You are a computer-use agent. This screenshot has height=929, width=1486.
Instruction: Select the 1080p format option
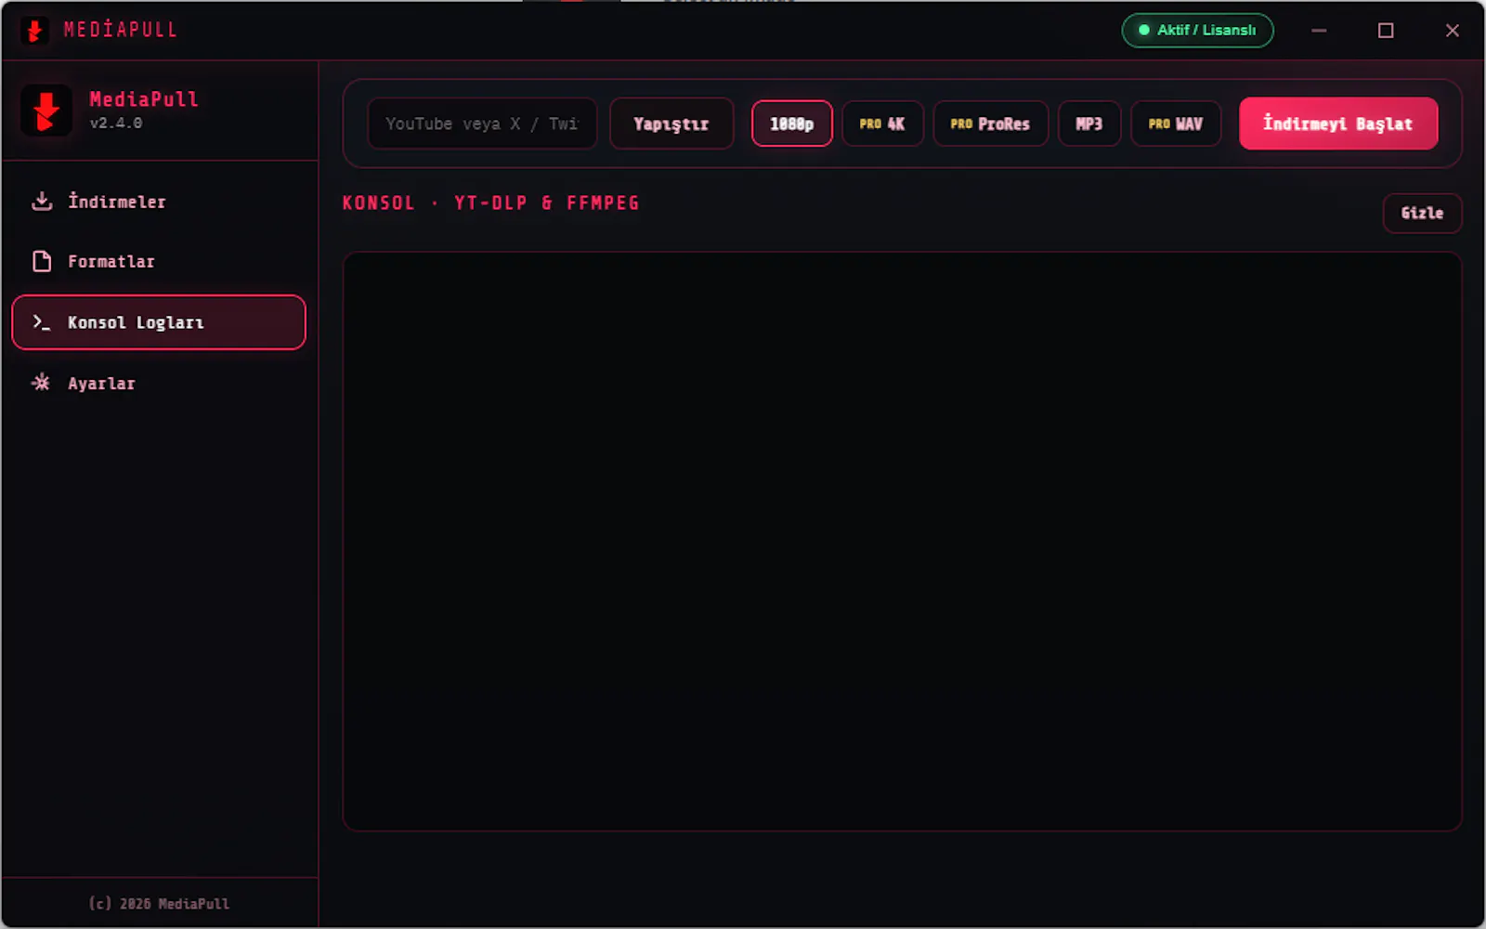tap(792, 124)
